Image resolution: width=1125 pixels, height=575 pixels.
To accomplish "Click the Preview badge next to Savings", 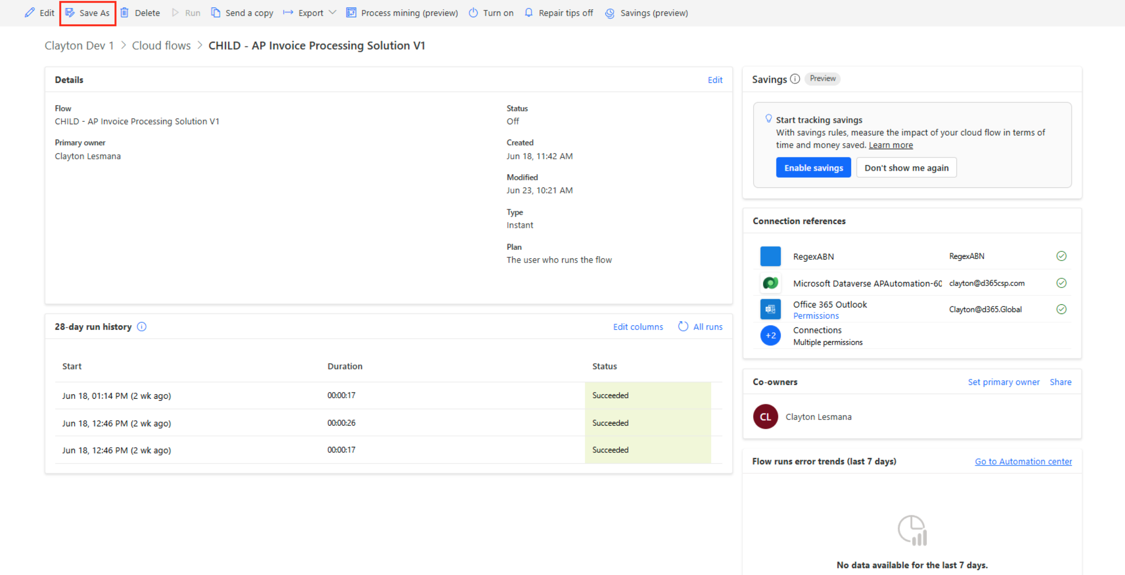I will (822, 79).
